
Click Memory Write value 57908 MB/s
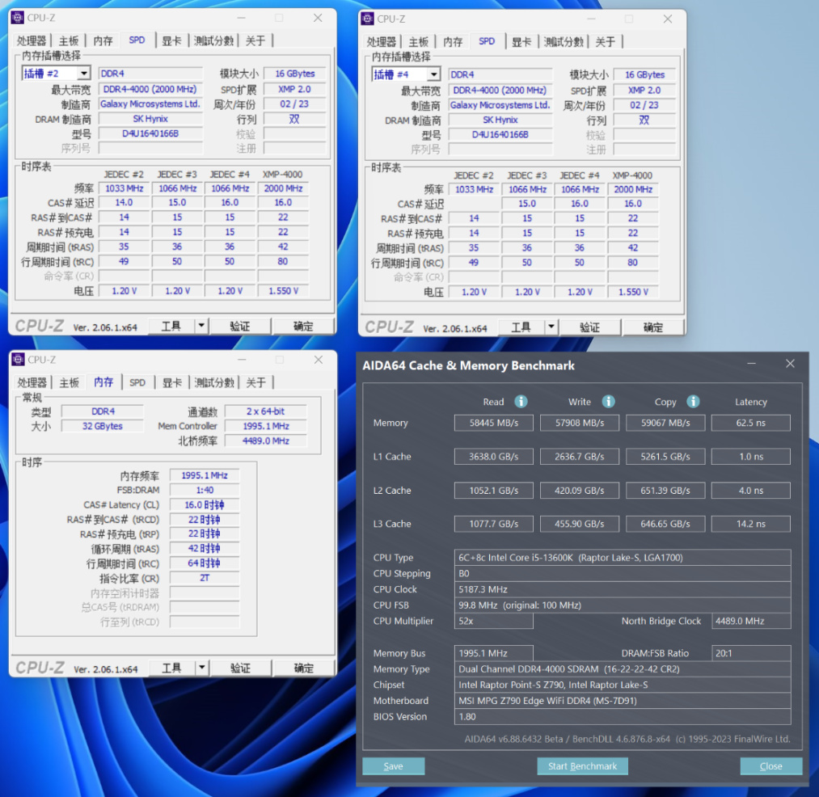coord(580,423)
